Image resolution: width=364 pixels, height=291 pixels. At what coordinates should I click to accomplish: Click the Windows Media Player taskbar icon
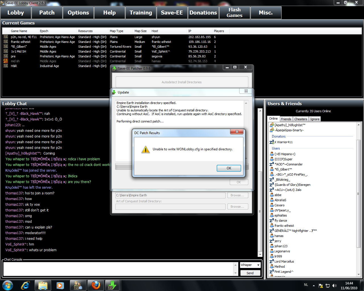pyautogui.click(x=60, y=285)
